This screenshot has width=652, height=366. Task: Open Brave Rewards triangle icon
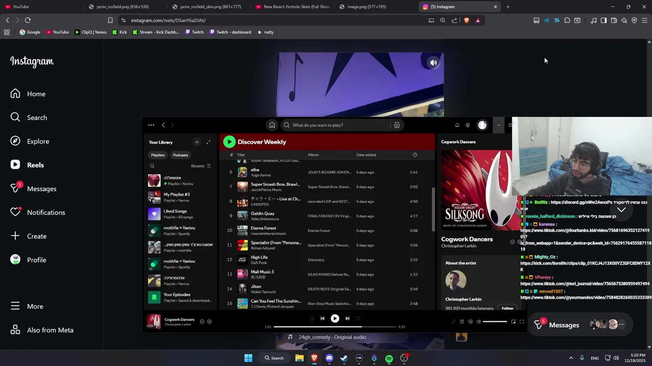click(478, 20)
